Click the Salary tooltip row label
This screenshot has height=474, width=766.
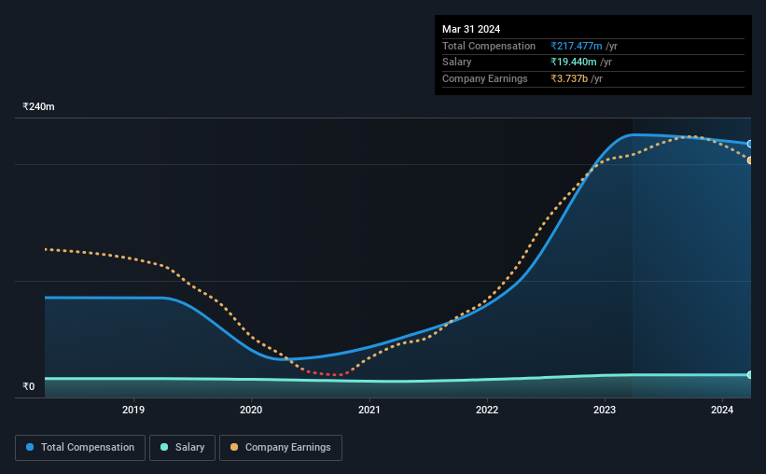pyautogui.click(x=457, y=63)
